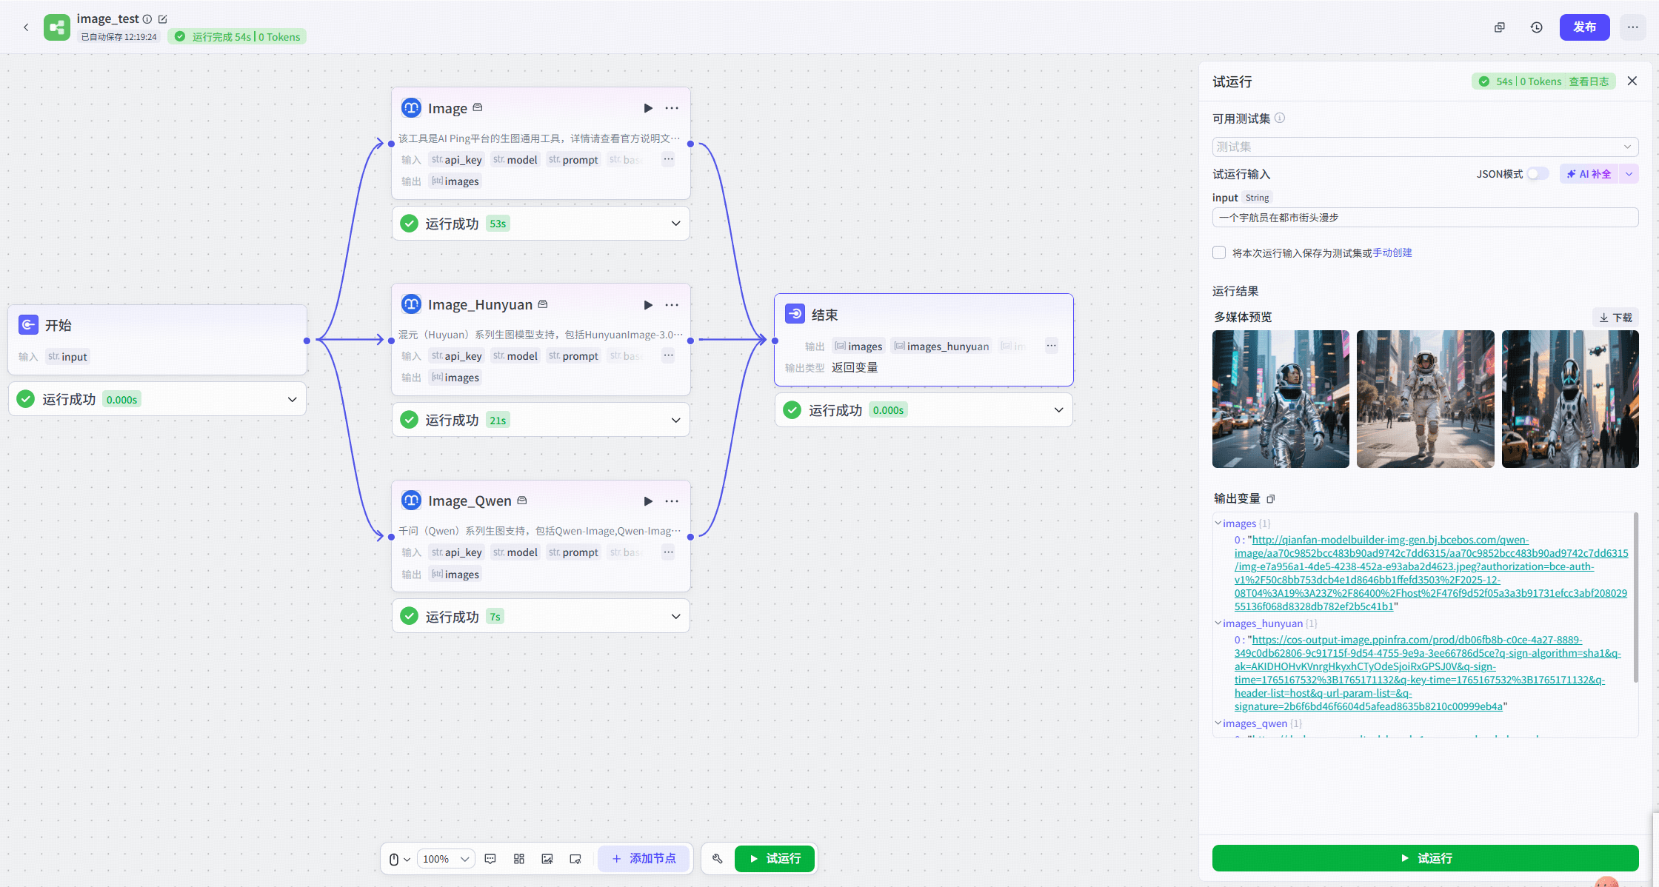Image resolution: width=1659 pixels, height=887 pixels.
Task: Click the grid auto-layout icon
Action: click(519, 859)
